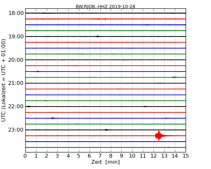Click x-axis tick label 9
Screen dimensions: 211x169
(x=121, y=156)
